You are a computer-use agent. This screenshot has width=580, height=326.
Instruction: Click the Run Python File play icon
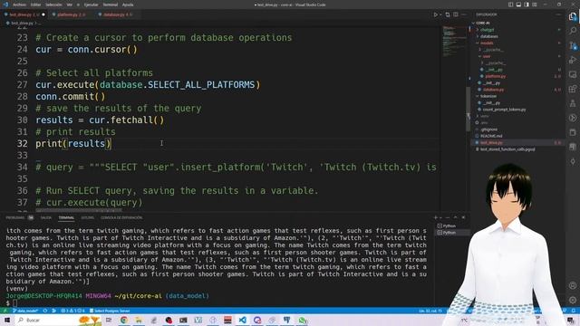pyautogui.click(x=436, y=14)
